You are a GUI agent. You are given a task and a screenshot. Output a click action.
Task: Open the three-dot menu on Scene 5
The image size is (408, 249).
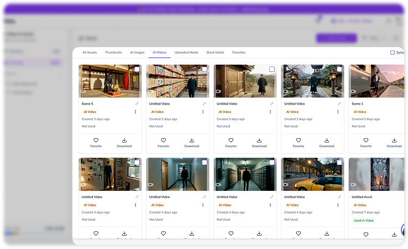pyautogui.click(x=135, y=112)
